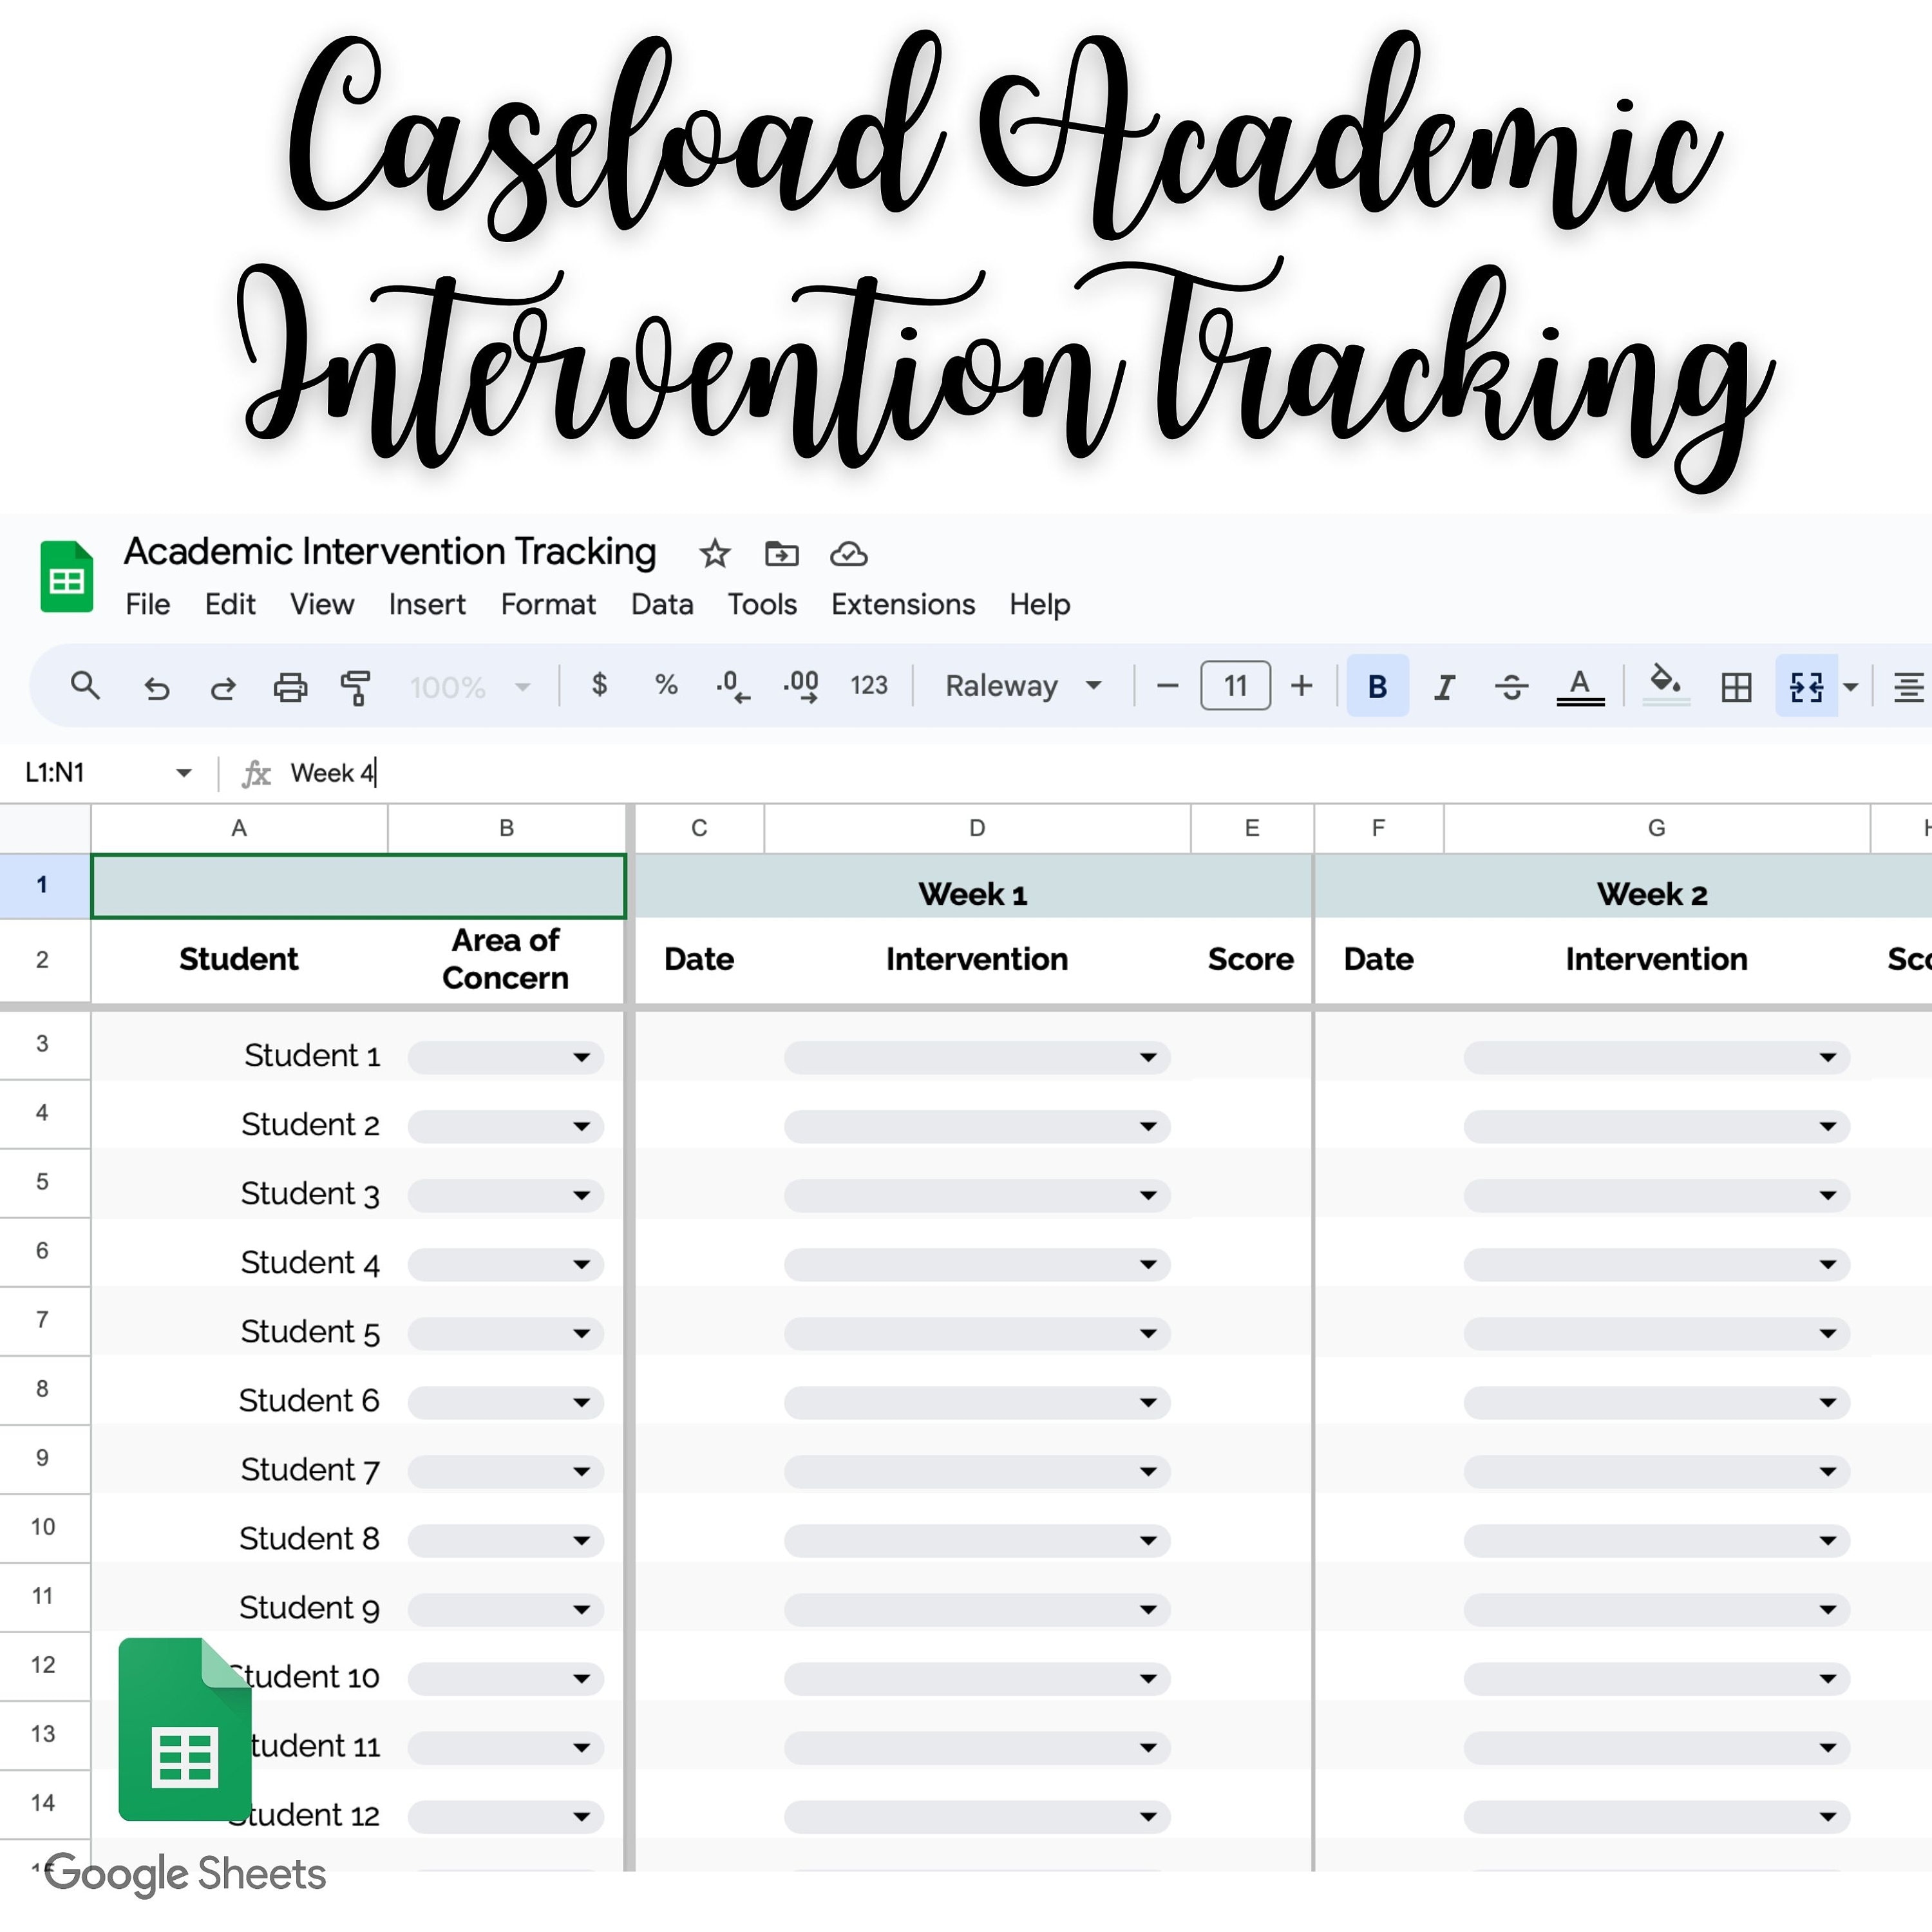The width and height of the screenshot is (1932, 1932).
Task: Click the Move to folder icon
Action: (x=781, y=554)
